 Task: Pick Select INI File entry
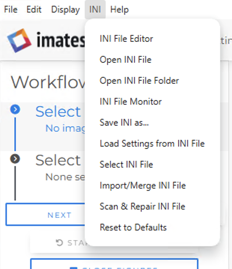coord(126,164)
